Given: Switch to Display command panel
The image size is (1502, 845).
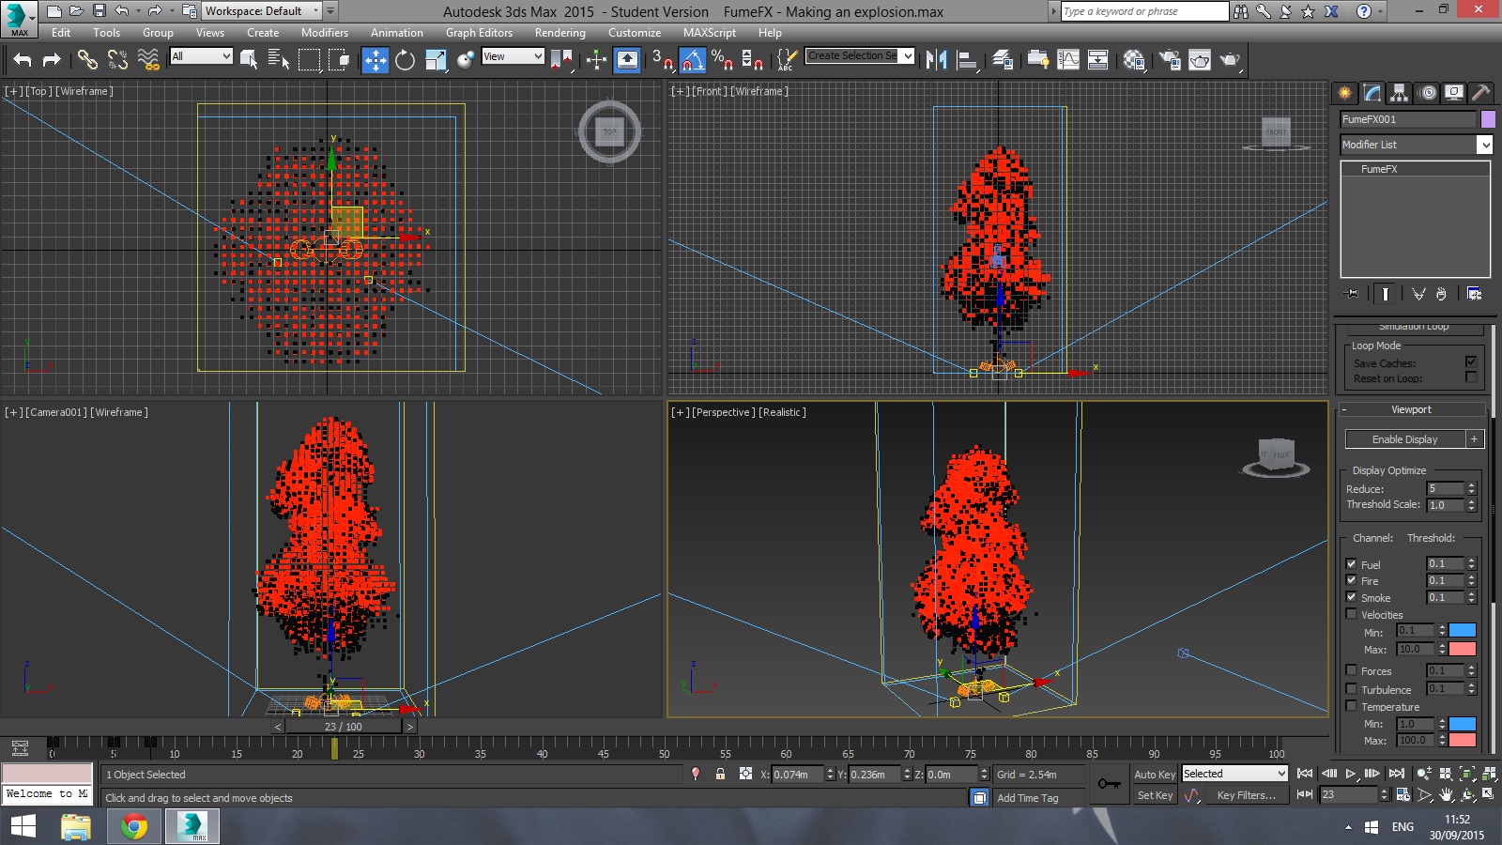Looking at the screenshot, I should (x=1454, y=93).
